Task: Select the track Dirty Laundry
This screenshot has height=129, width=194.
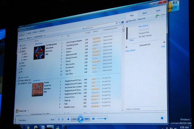Action: (x=70, y=64)
